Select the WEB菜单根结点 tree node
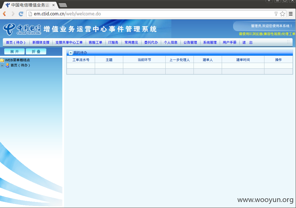This screenshot has height=208, width=296. tap(17, 60)
